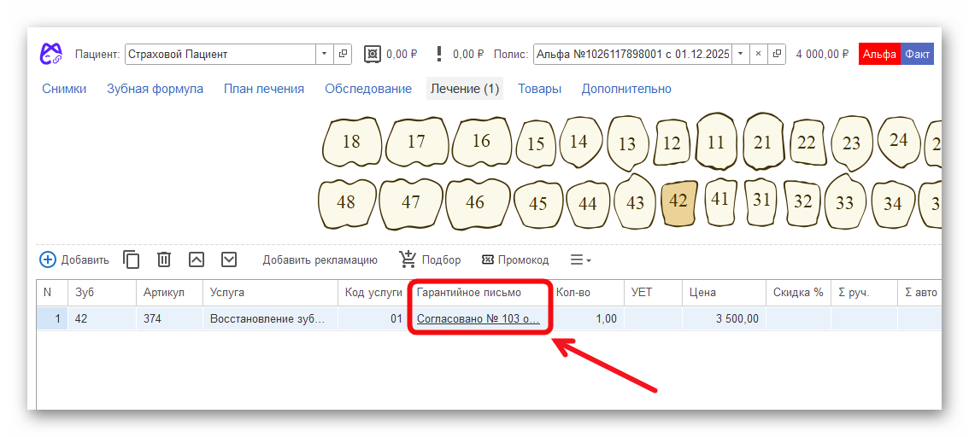The image size is (969, 437).
Task: Click the red Альфа button
Action: tap(879, 55)
